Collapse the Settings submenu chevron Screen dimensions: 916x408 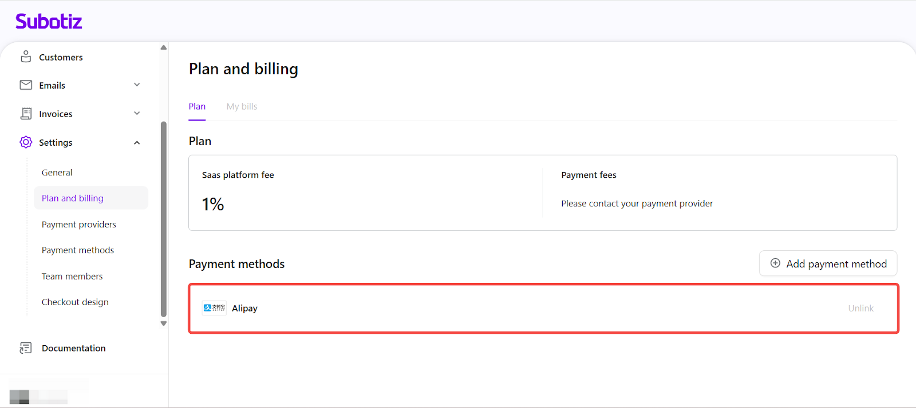[137, 143]
